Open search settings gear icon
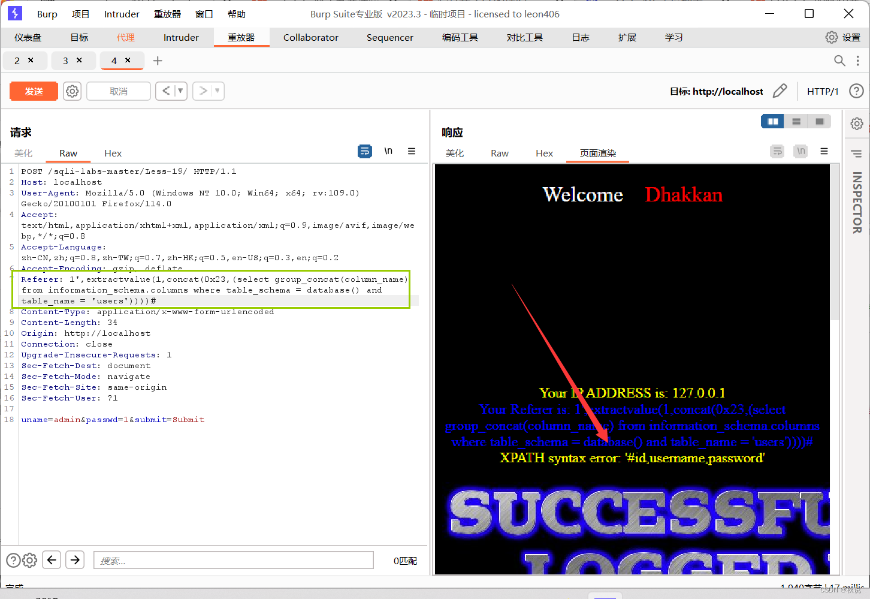 pos(30,560)
